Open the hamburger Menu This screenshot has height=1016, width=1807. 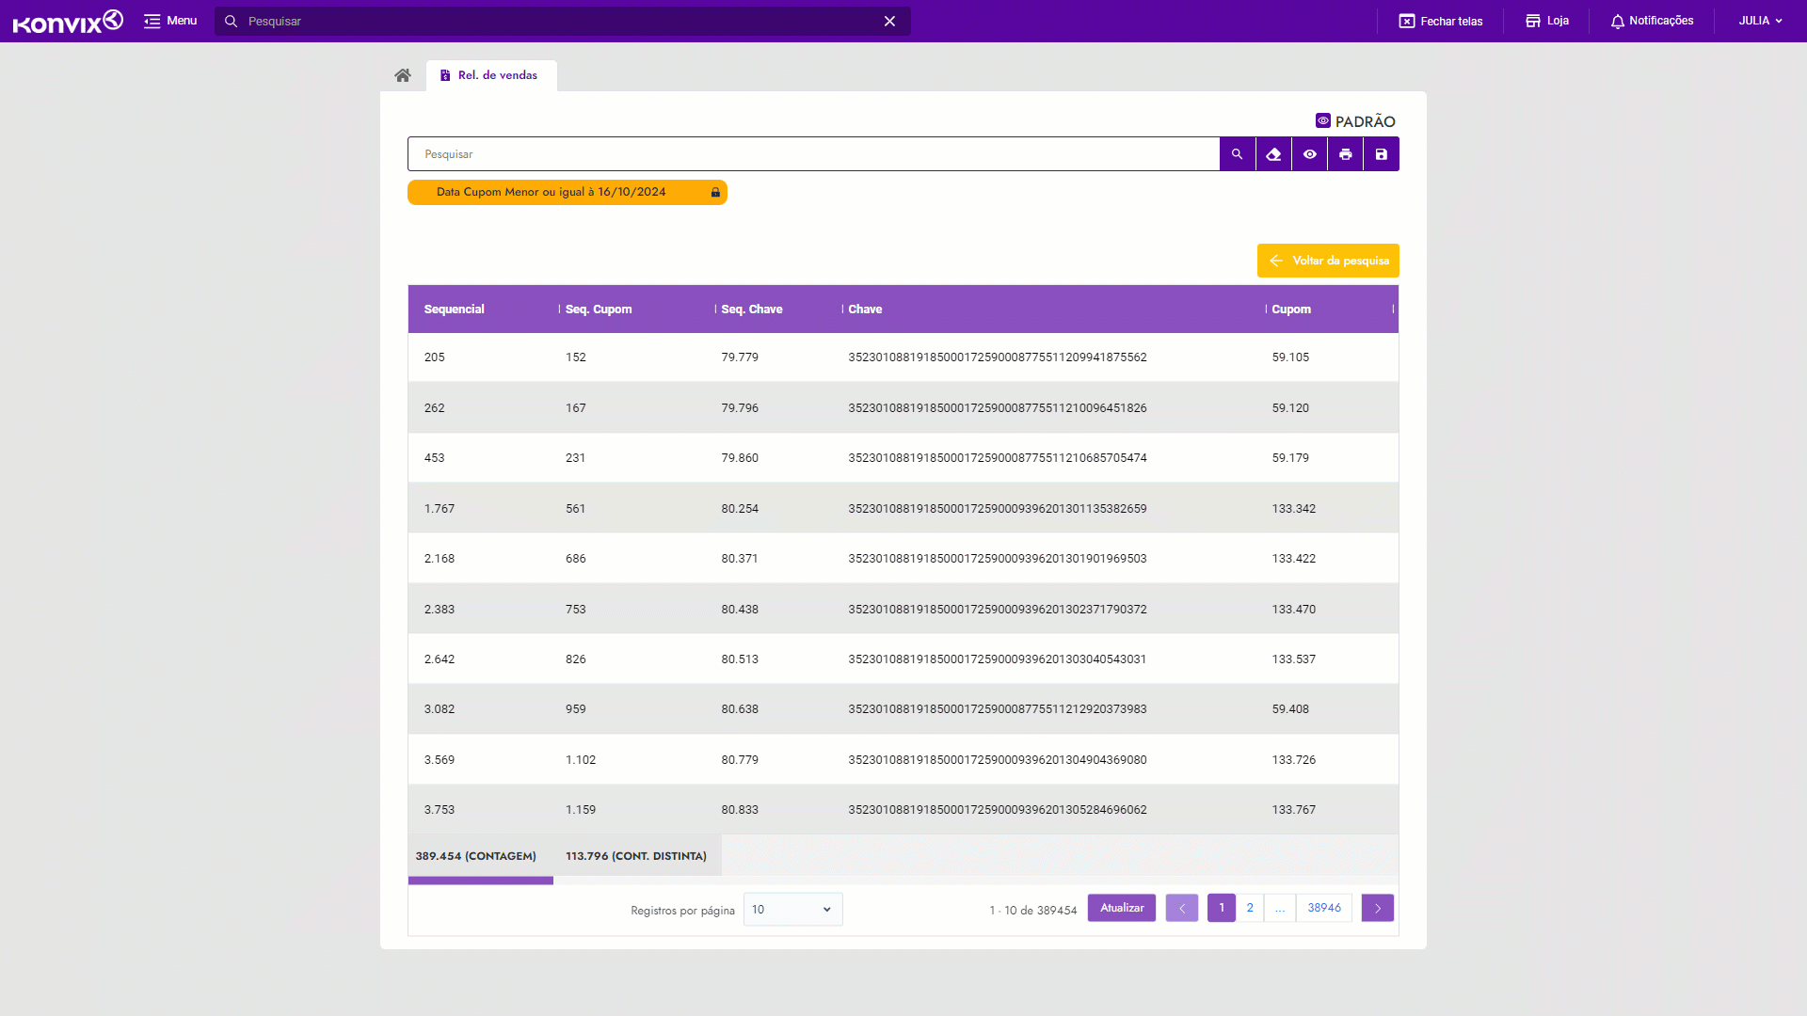(x=170, y=21)
